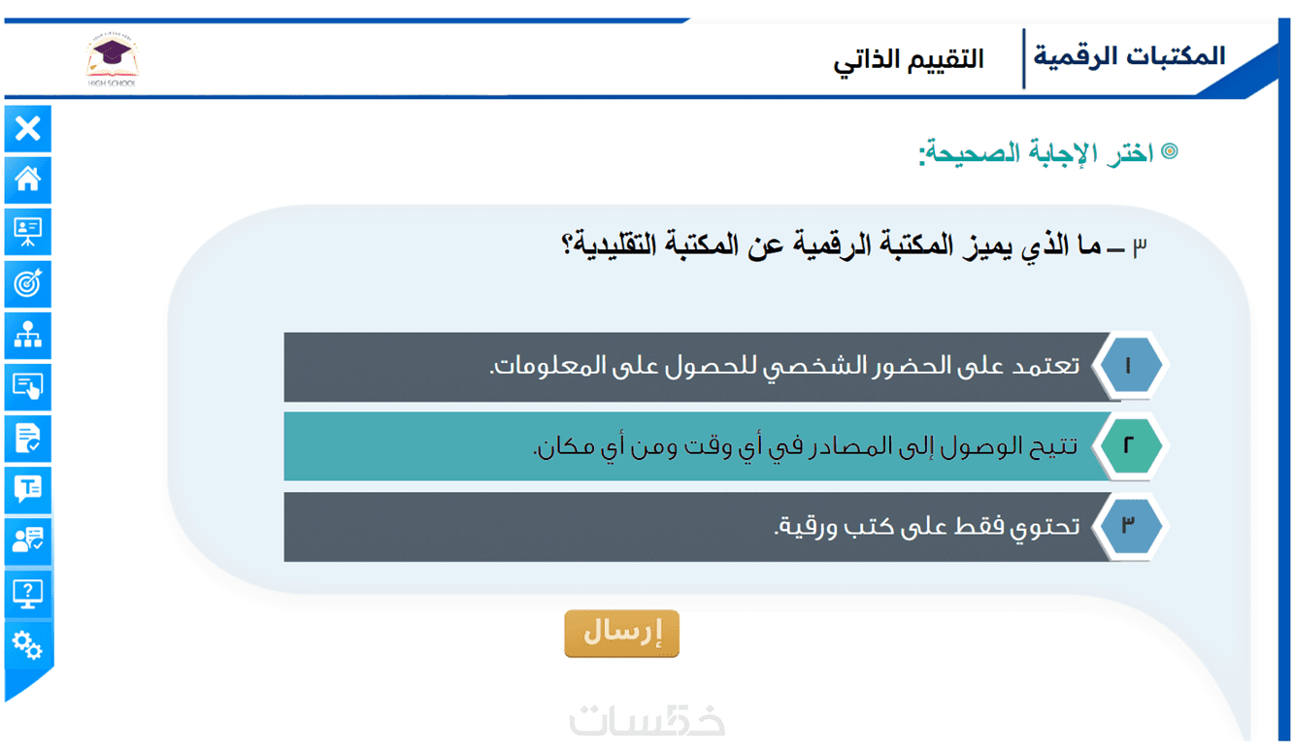1295x752 pixels.
Task: Click the 'التقييم الذاتي' header tab
Action: pyautogui.click(x=909, y=60)
